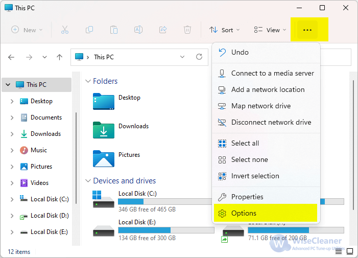
Task: Click the Copy icon in toolbar
Action: point(89,30)
